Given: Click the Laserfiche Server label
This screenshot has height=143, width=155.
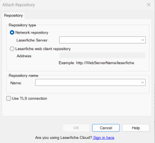Looking at the screenshot, I should point(32,40).
